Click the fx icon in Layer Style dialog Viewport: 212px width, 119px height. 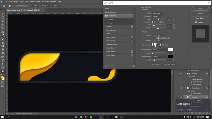tap(106, 66)
